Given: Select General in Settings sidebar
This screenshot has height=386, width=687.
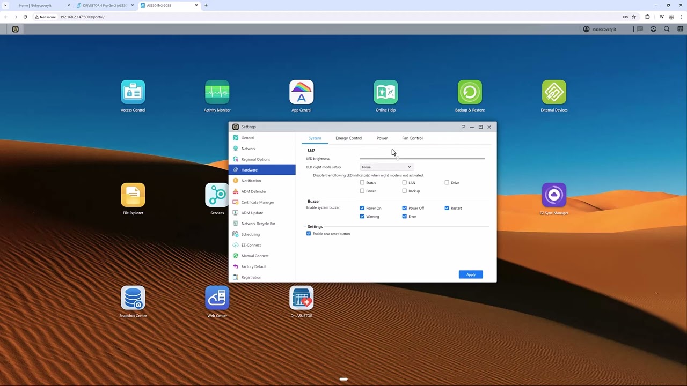Looking at the screenshot, I should tap(262, 138).
